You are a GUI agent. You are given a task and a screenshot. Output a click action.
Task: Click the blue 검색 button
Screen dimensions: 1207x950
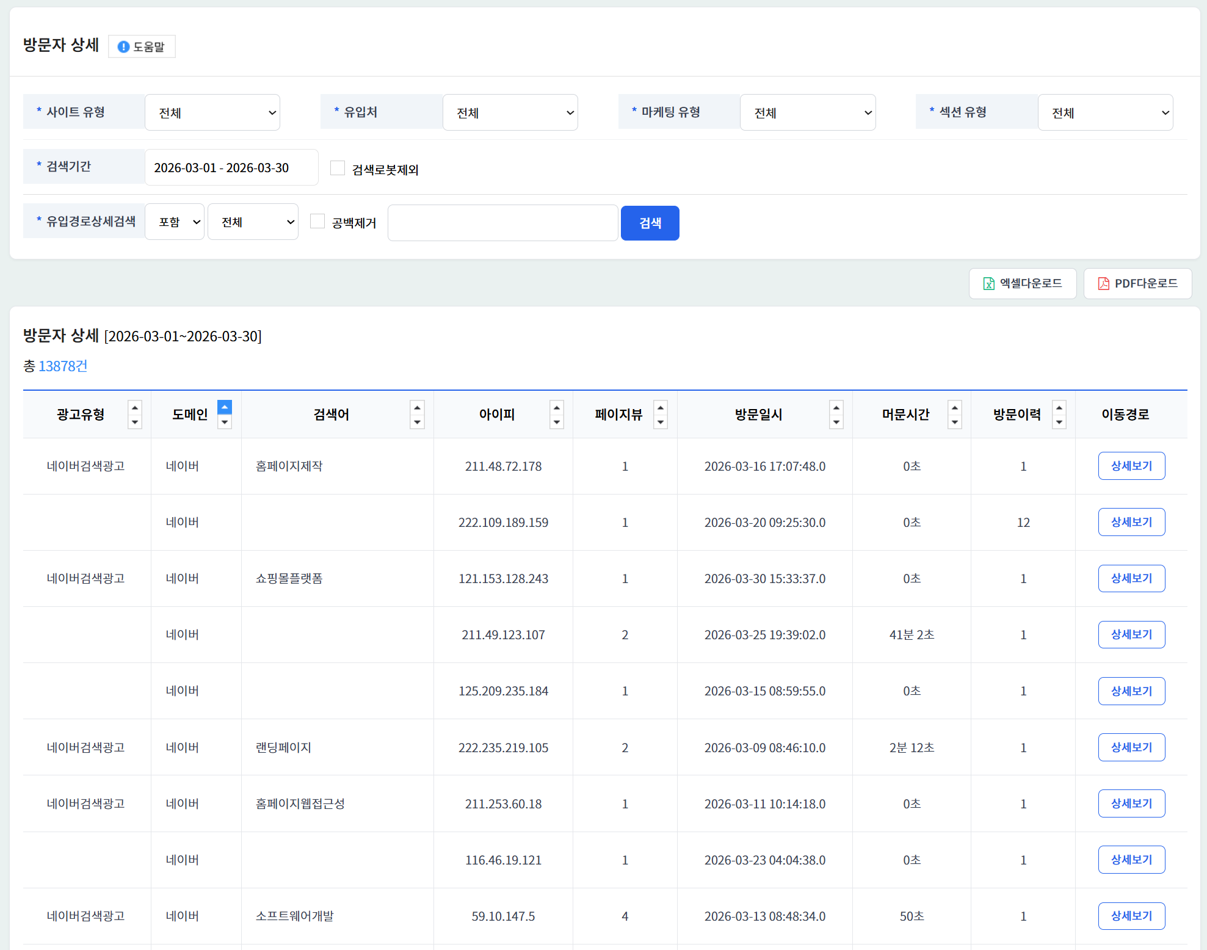click(x=650, y=223)
